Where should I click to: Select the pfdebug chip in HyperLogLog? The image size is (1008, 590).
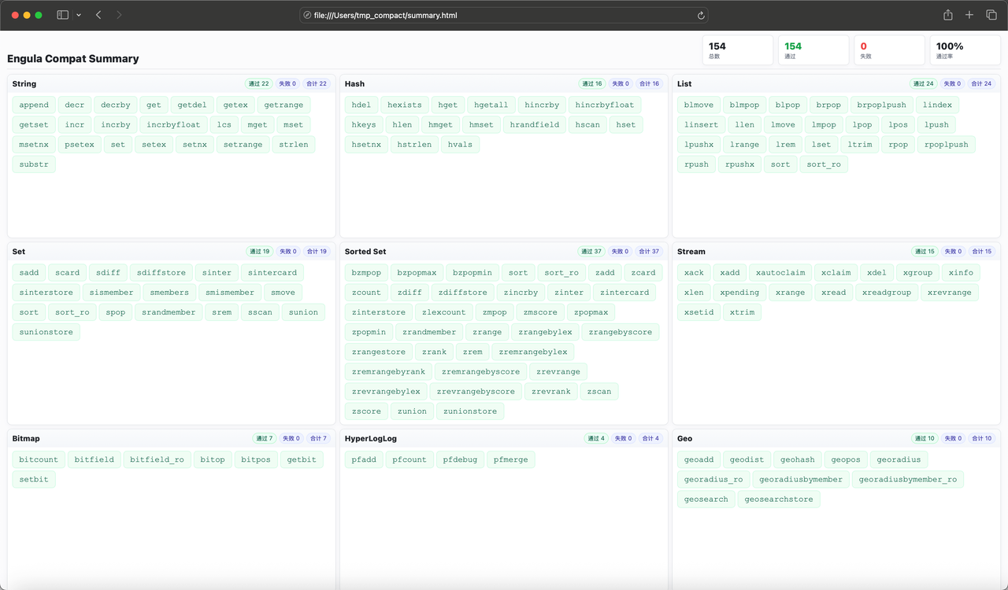(460, 459)
